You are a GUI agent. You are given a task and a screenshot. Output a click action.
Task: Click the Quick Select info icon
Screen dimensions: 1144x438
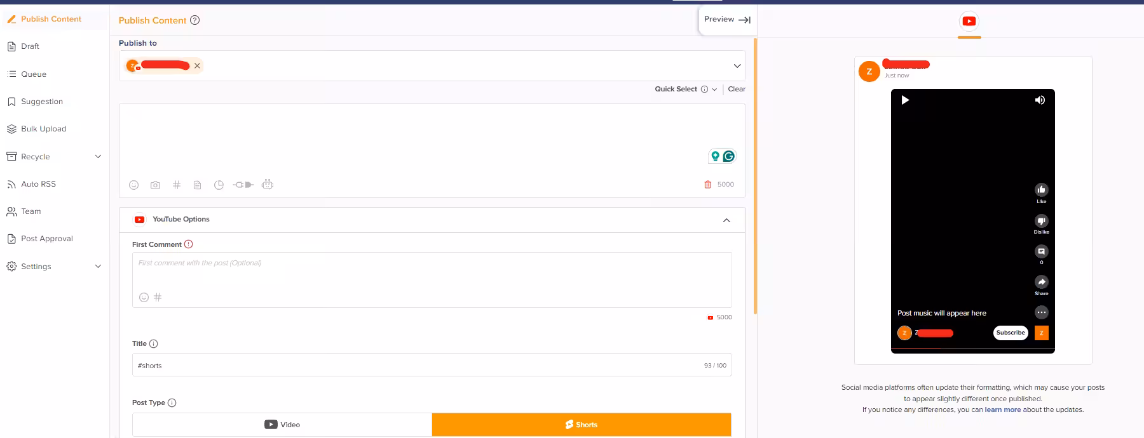point(704,90)
